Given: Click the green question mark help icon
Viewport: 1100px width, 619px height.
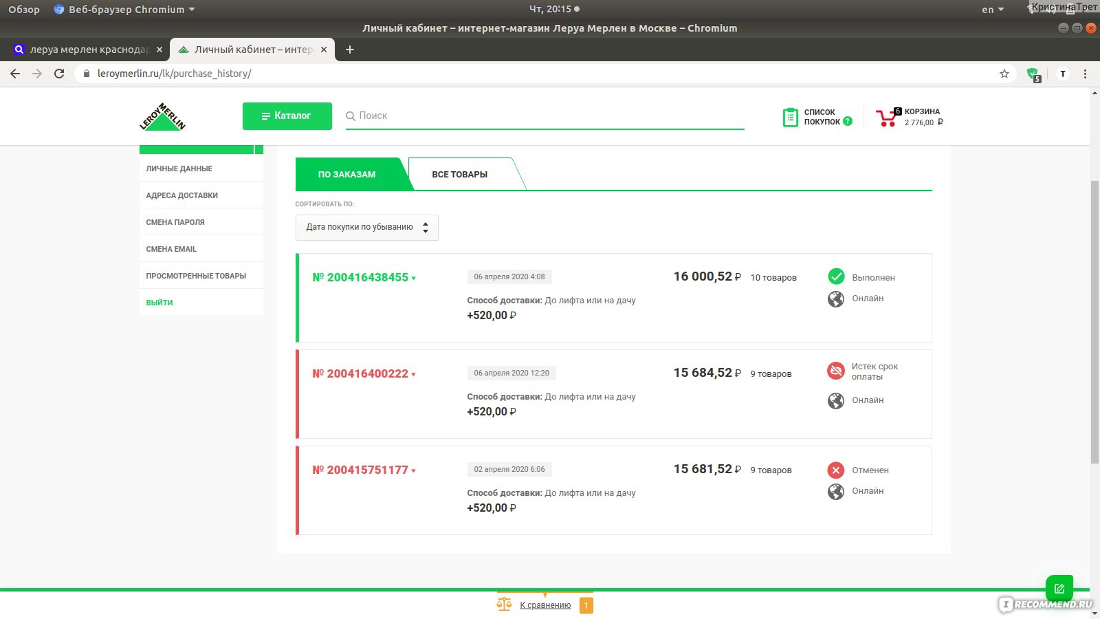Looking at the screenshot, I should coord(848,122).
